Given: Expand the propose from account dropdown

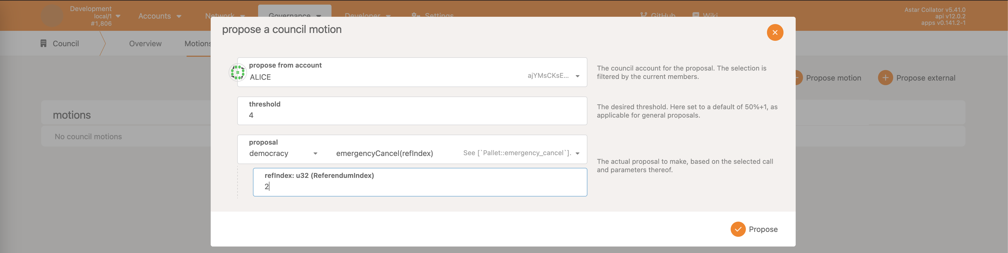Looking at the screenshot, I should coord(577,76).
